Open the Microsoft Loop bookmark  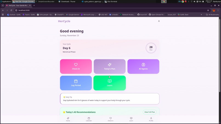click(x=89, y=15)
